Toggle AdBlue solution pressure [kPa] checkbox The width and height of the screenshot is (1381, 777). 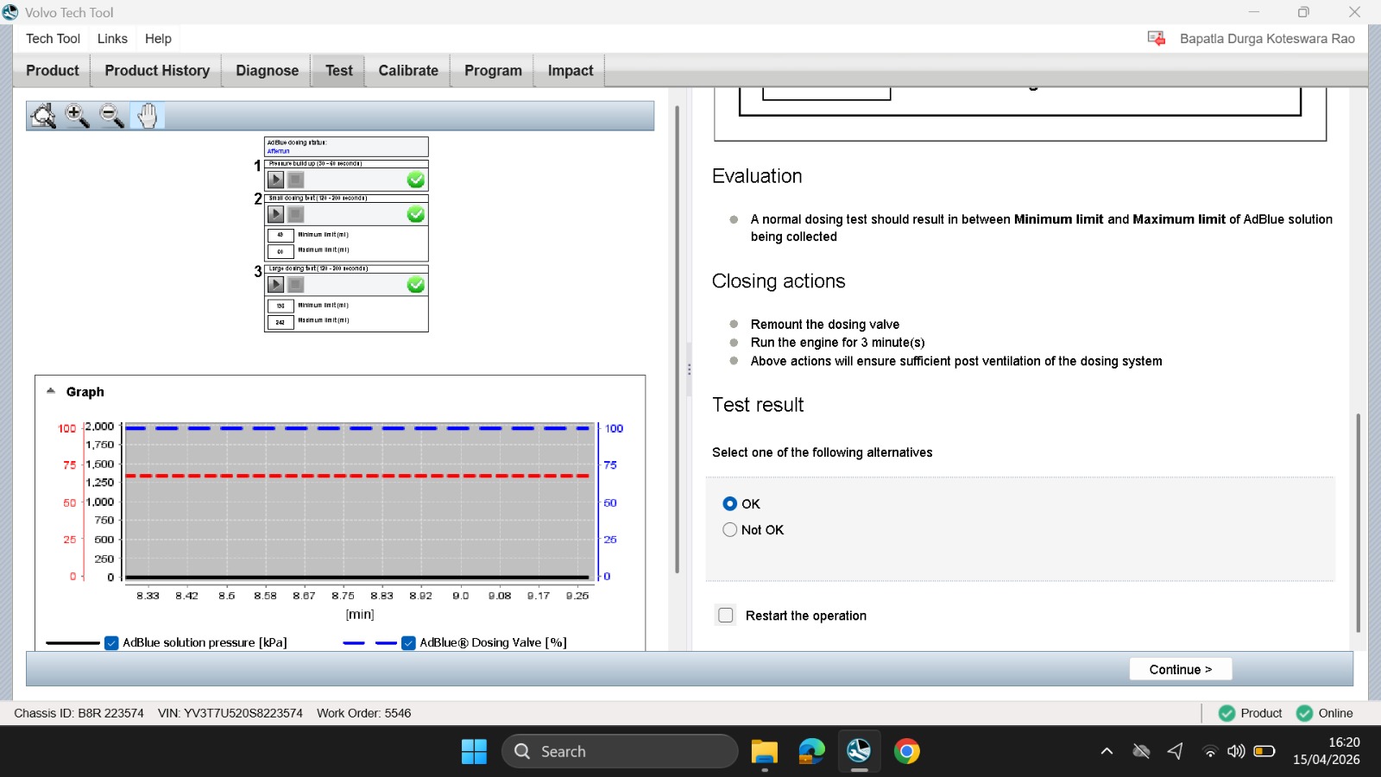[x=111, y=643]
